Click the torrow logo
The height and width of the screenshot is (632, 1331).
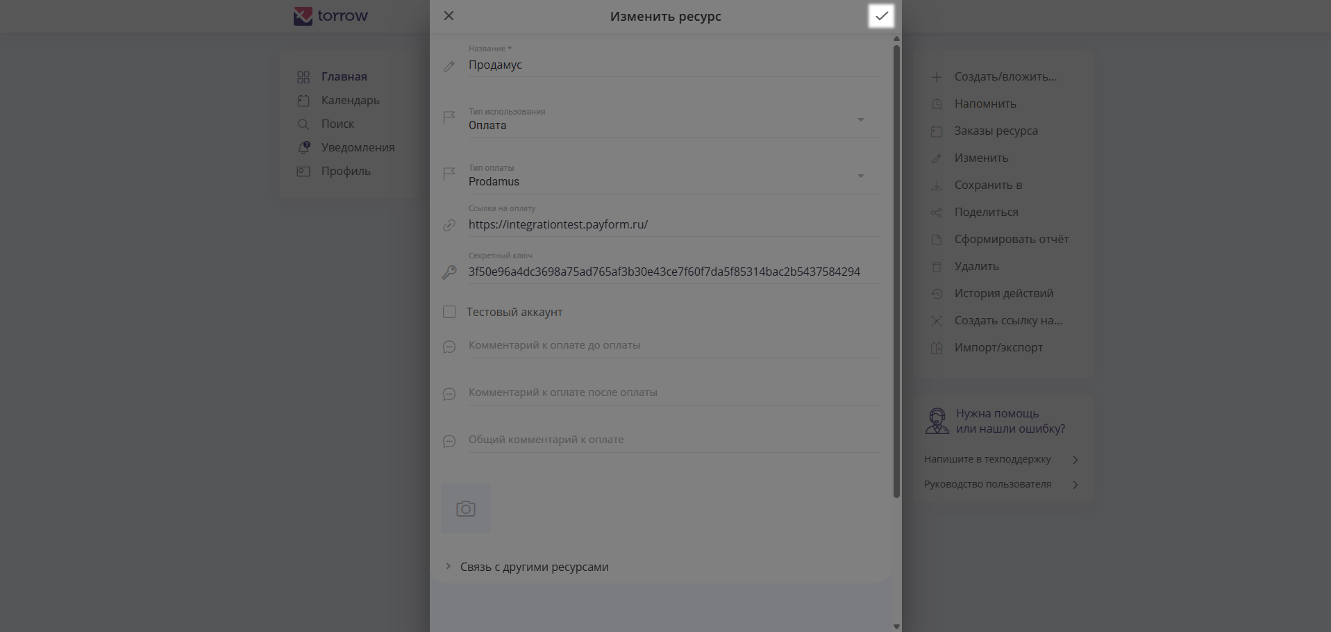(331, 16)
